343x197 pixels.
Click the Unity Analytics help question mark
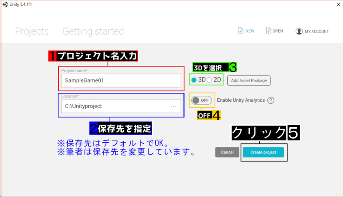271,100
